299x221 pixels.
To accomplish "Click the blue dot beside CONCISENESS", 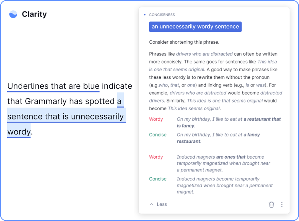I will (x=144, y=15).
